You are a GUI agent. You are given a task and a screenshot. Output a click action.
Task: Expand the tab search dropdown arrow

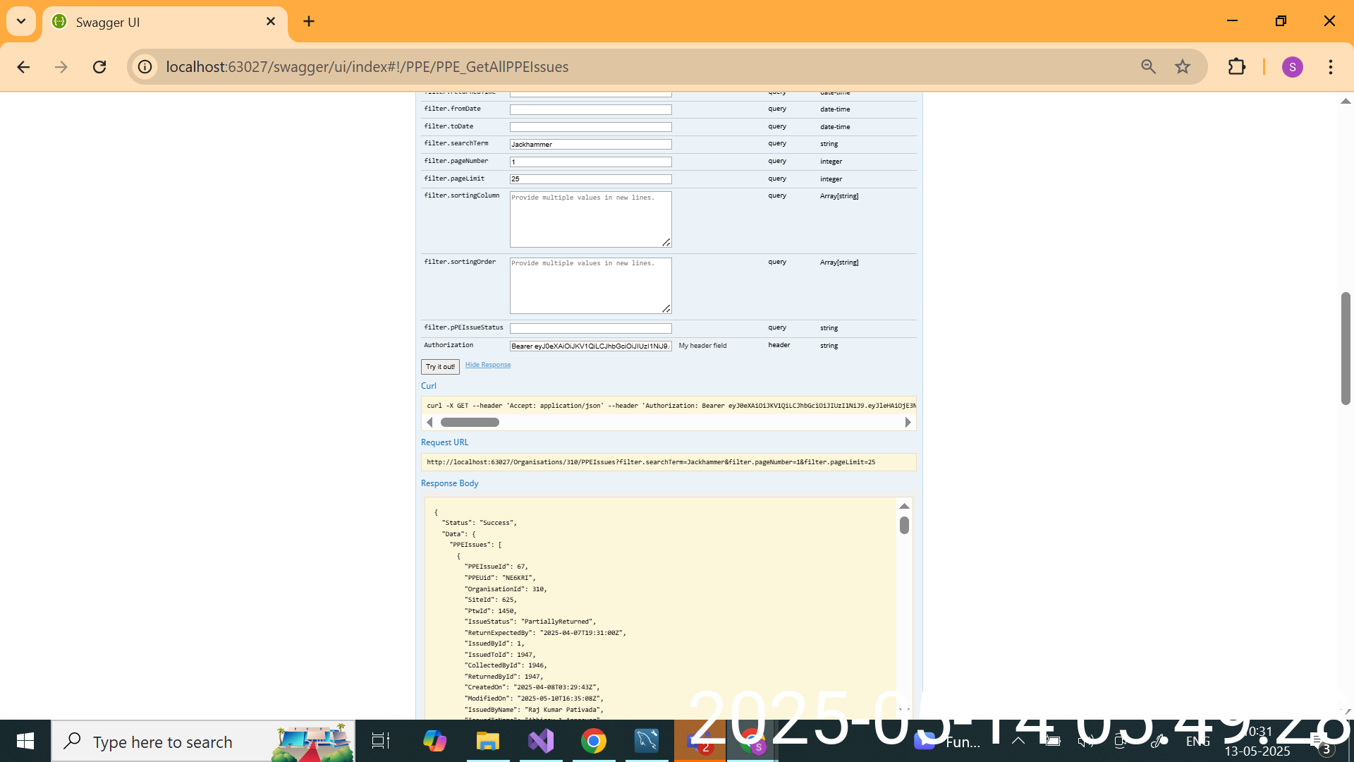click(x=21, y=21)
